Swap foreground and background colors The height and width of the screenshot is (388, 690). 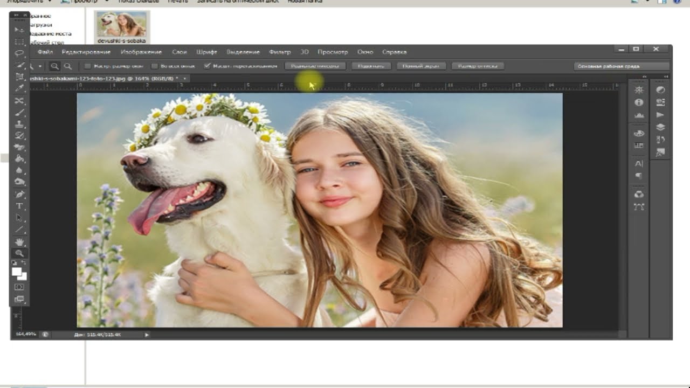click(x=24, y=262)
